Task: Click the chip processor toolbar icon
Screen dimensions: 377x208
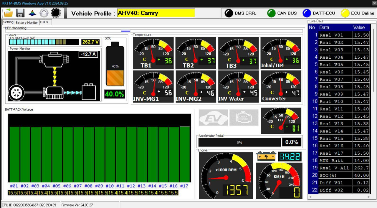Action: pos(56,13)
